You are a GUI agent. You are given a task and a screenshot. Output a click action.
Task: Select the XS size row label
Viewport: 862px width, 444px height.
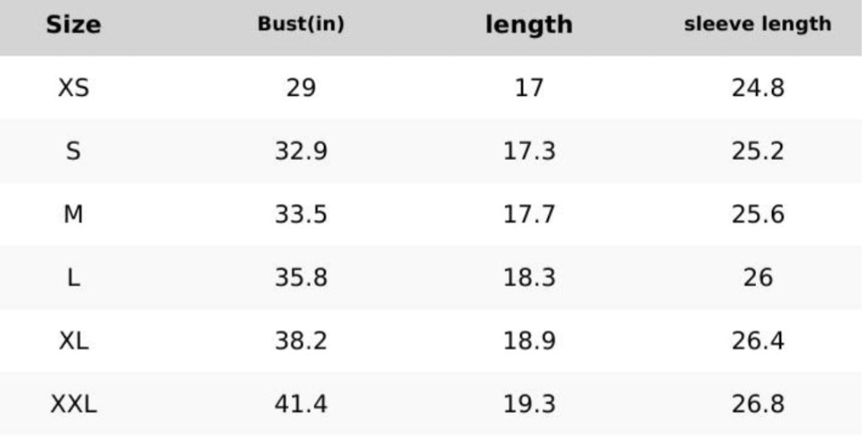pos(73,89)
